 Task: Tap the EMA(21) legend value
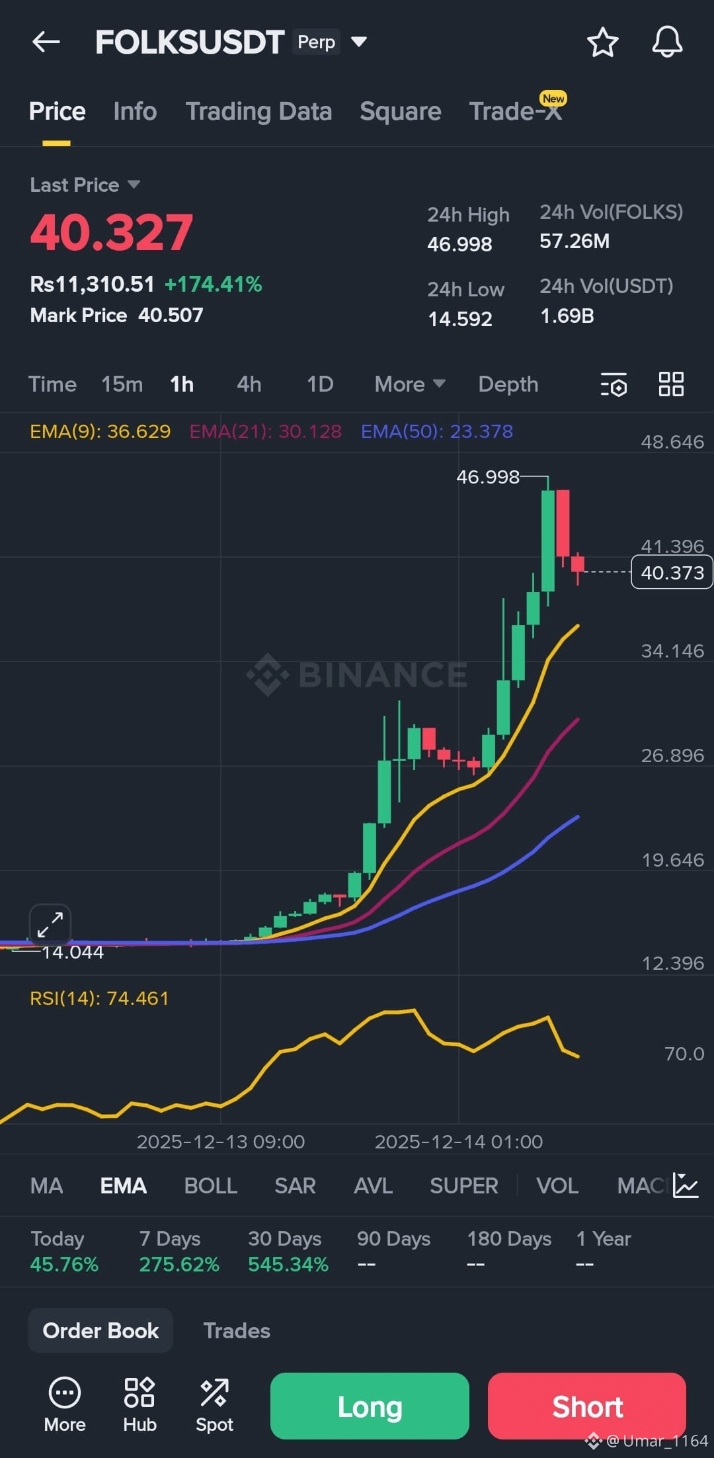(x=266, y=431)
